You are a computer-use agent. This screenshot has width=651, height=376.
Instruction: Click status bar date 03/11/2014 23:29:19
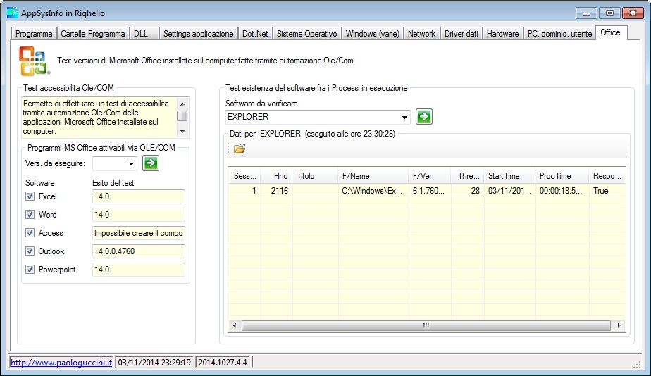(x=154, y=363)
